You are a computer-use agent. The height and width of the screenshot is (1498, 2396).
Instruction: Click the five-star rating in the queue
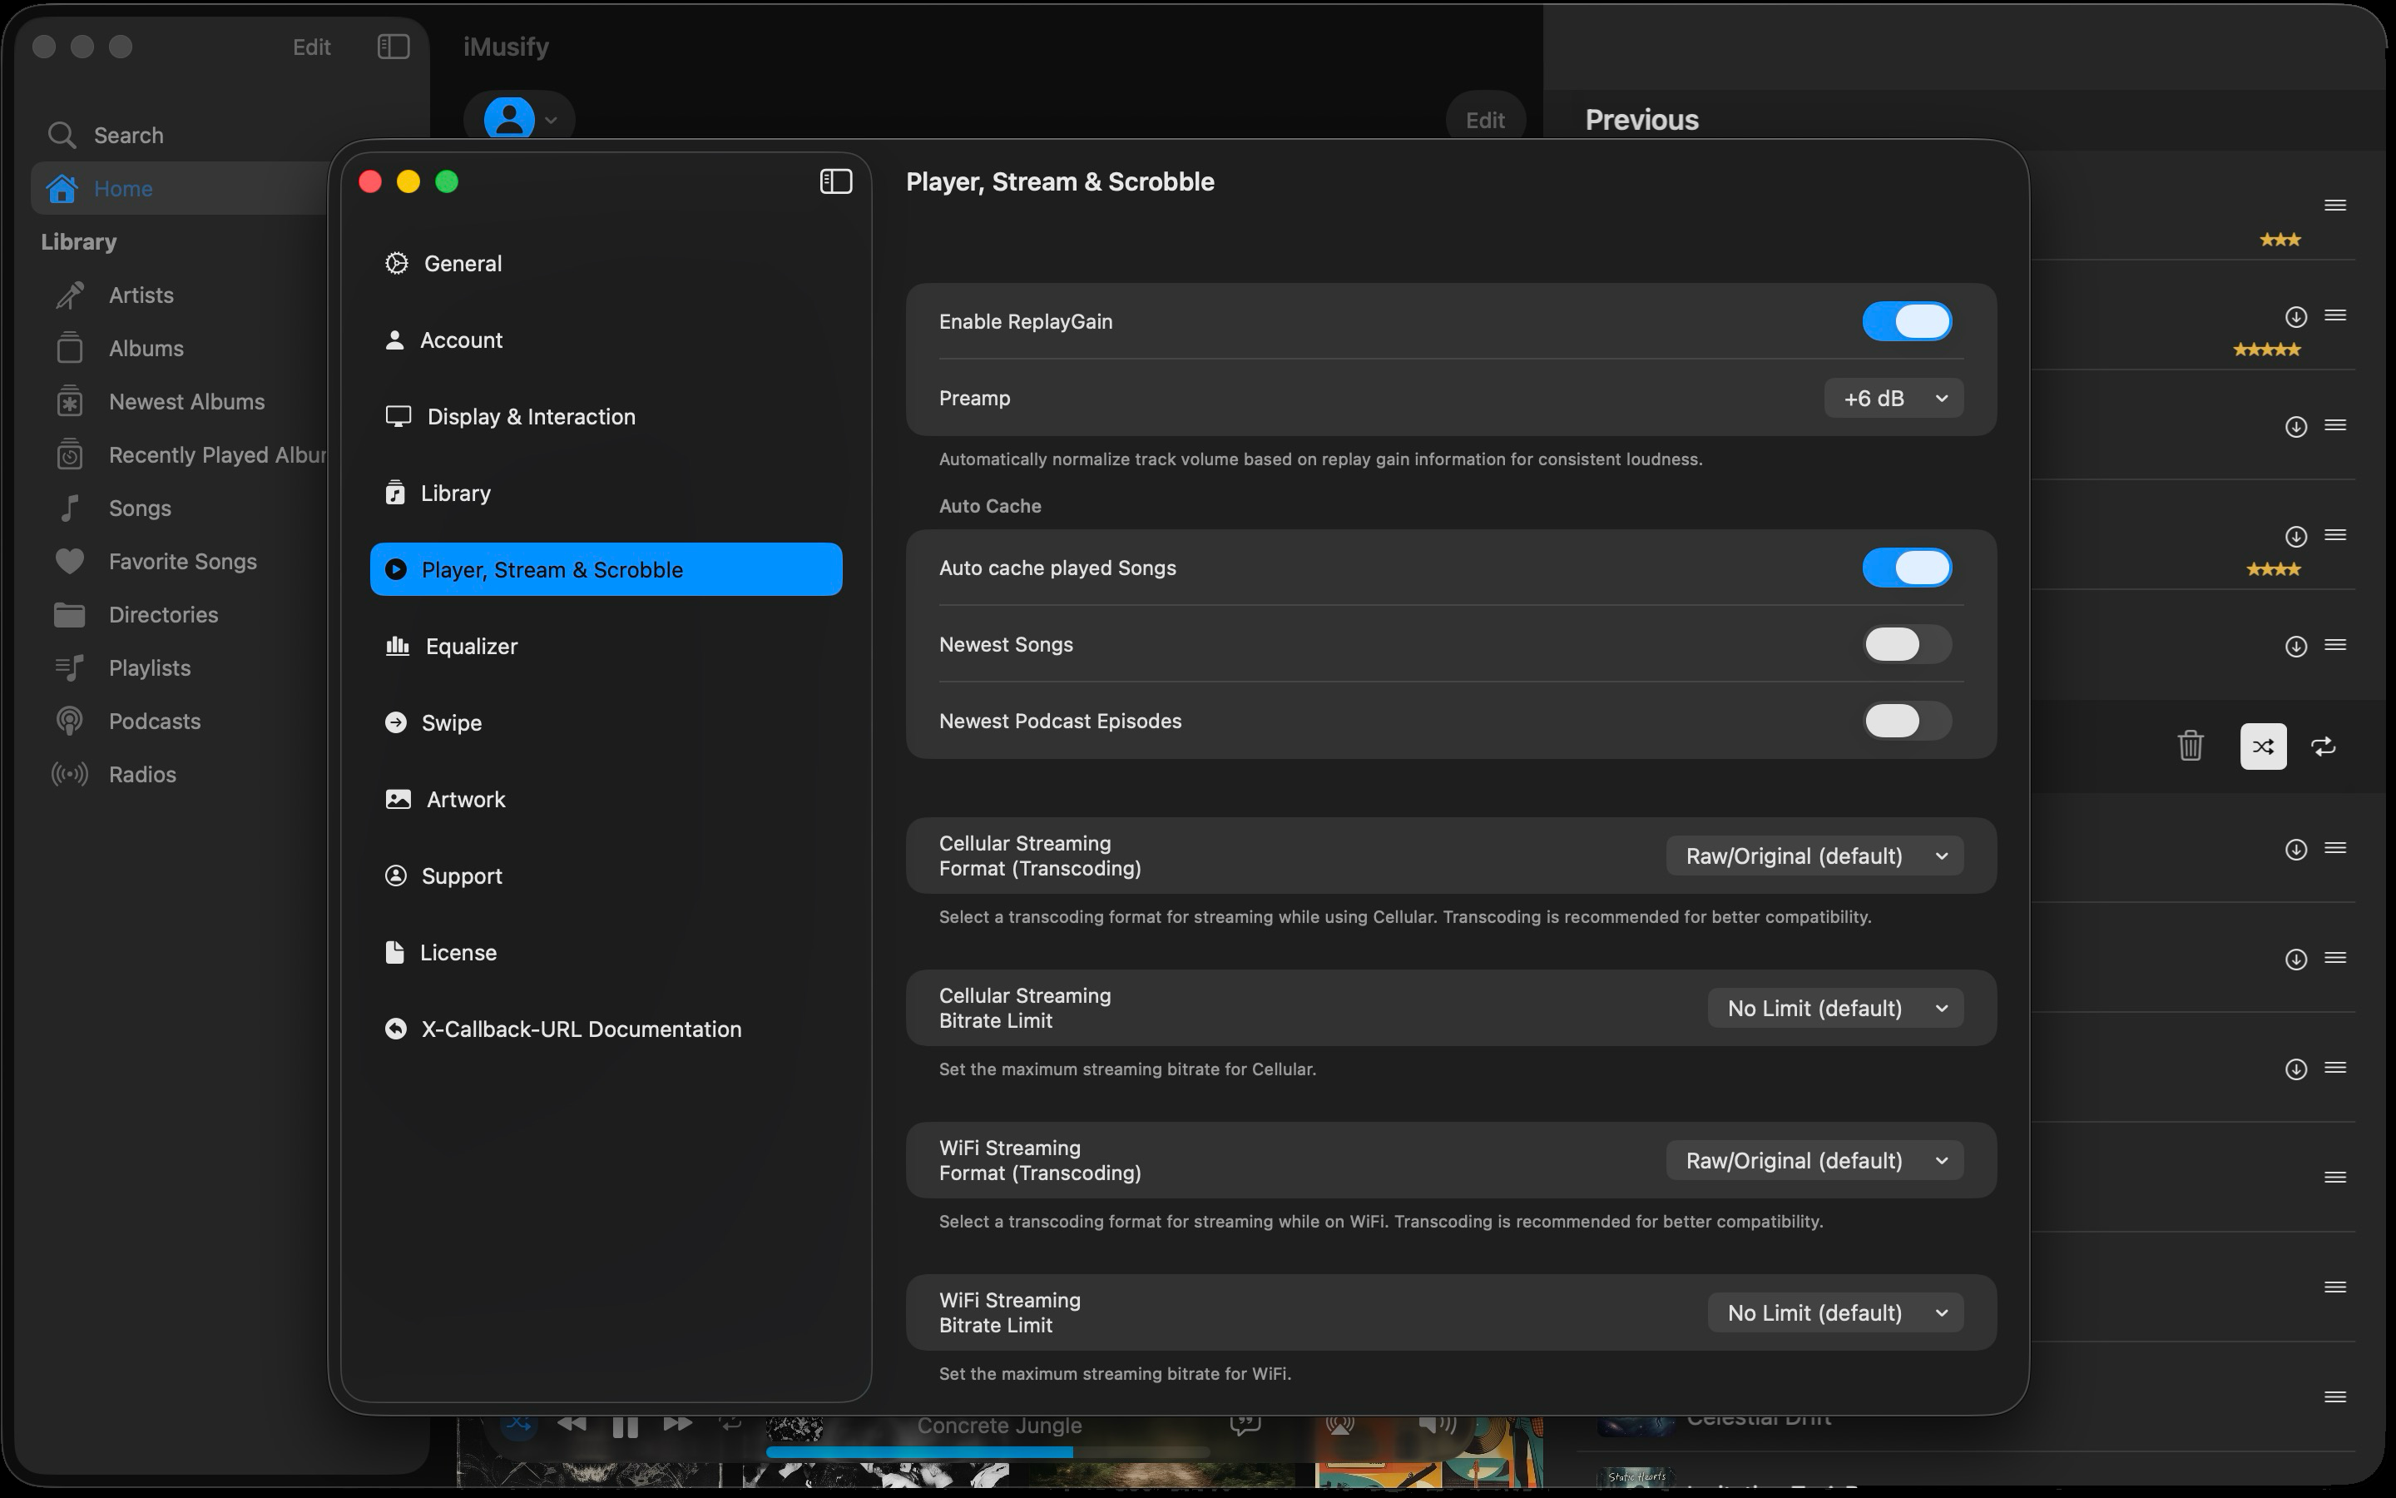[2266, 350]
